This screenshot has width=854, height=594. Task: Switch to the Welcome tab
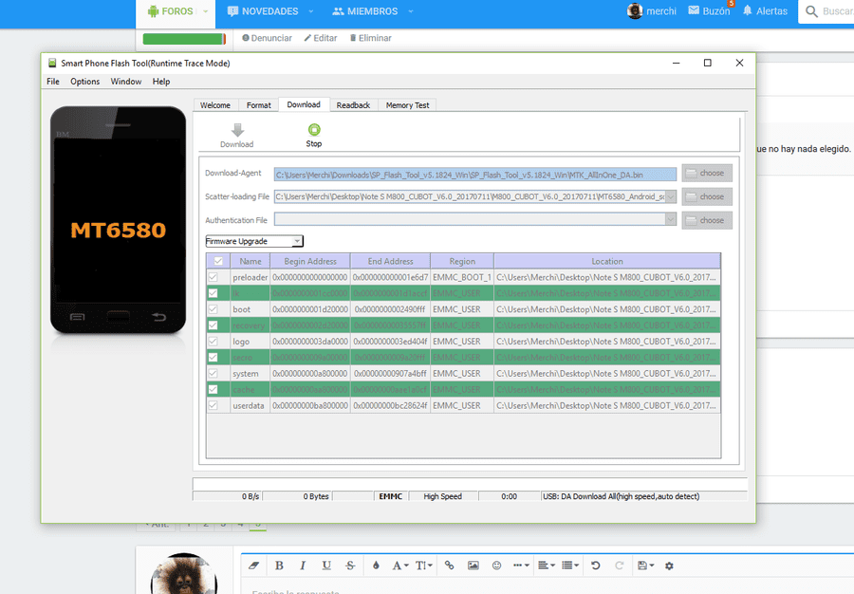pos(215,105)
